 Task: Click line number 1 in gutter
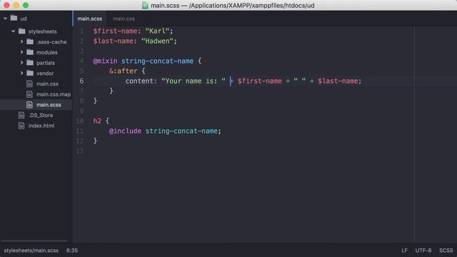81,31
